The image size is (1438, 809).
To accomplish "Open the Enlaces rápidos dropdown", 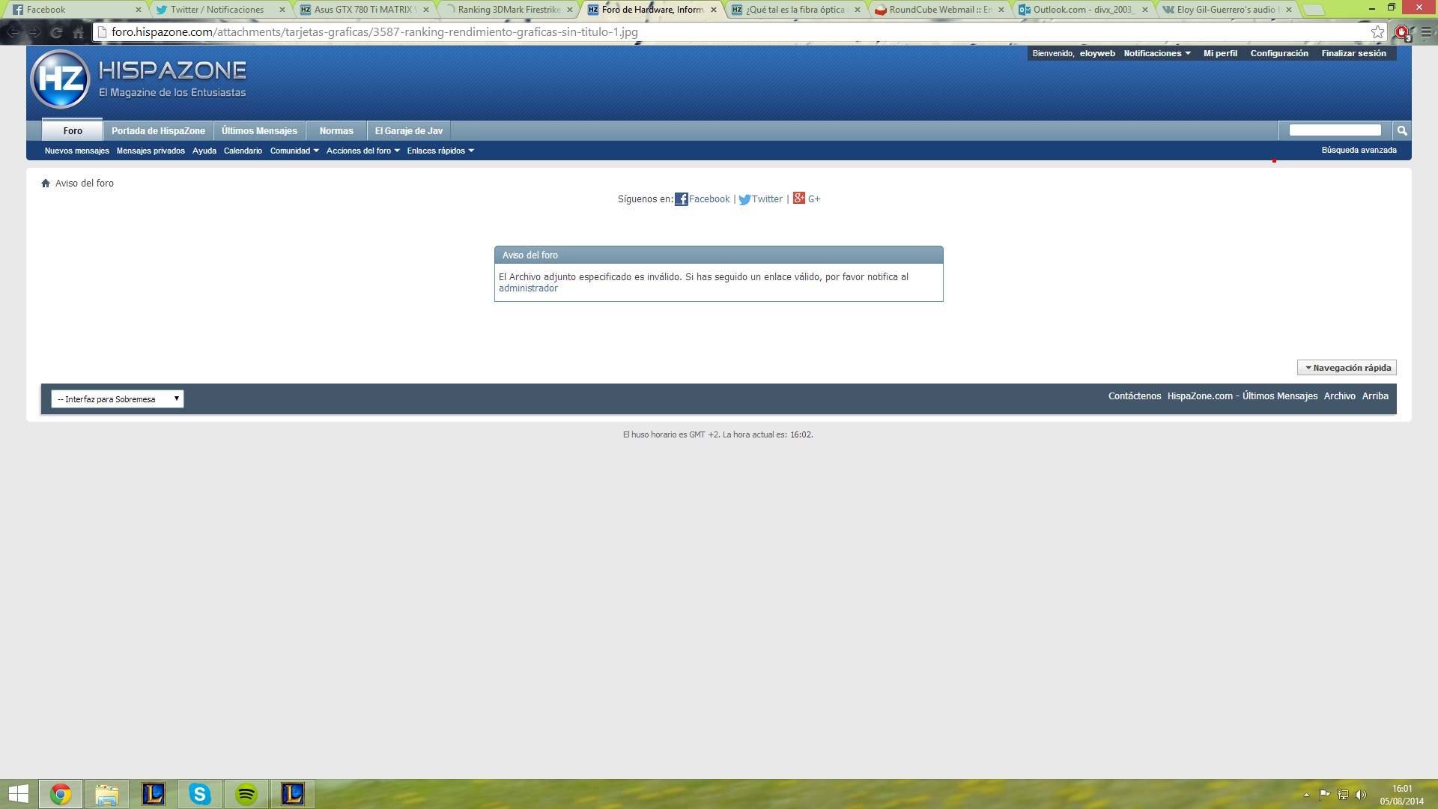I will point(440,151).
